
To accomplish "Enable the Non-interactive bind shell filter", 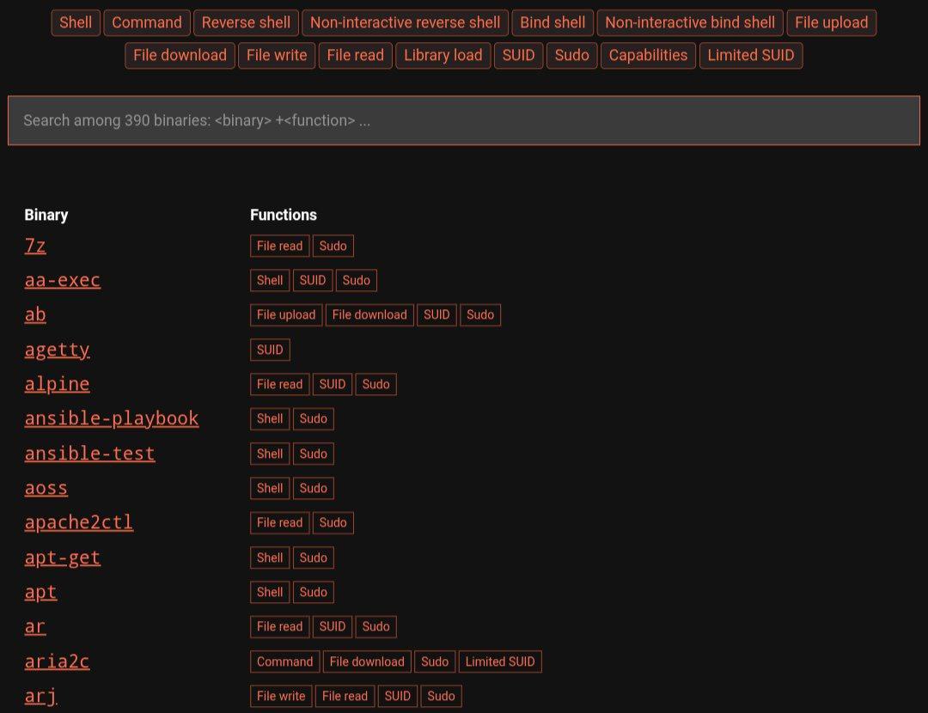I will (690, 22).
